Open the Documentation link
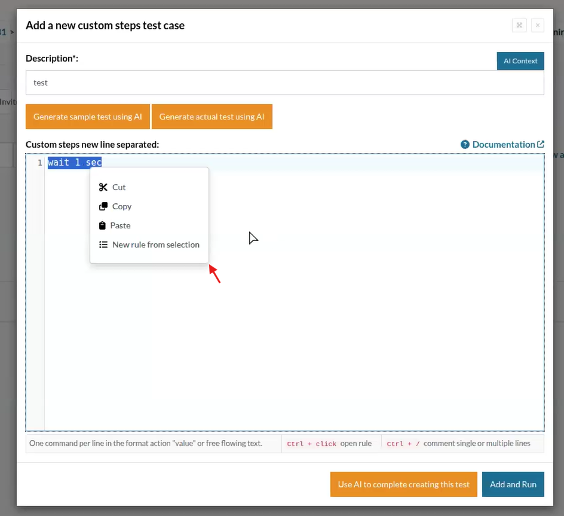Screen dimensions: 564x516 pyautogui.click(x=503, y=145)
